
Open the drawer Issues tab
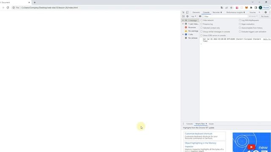[211, 124]
